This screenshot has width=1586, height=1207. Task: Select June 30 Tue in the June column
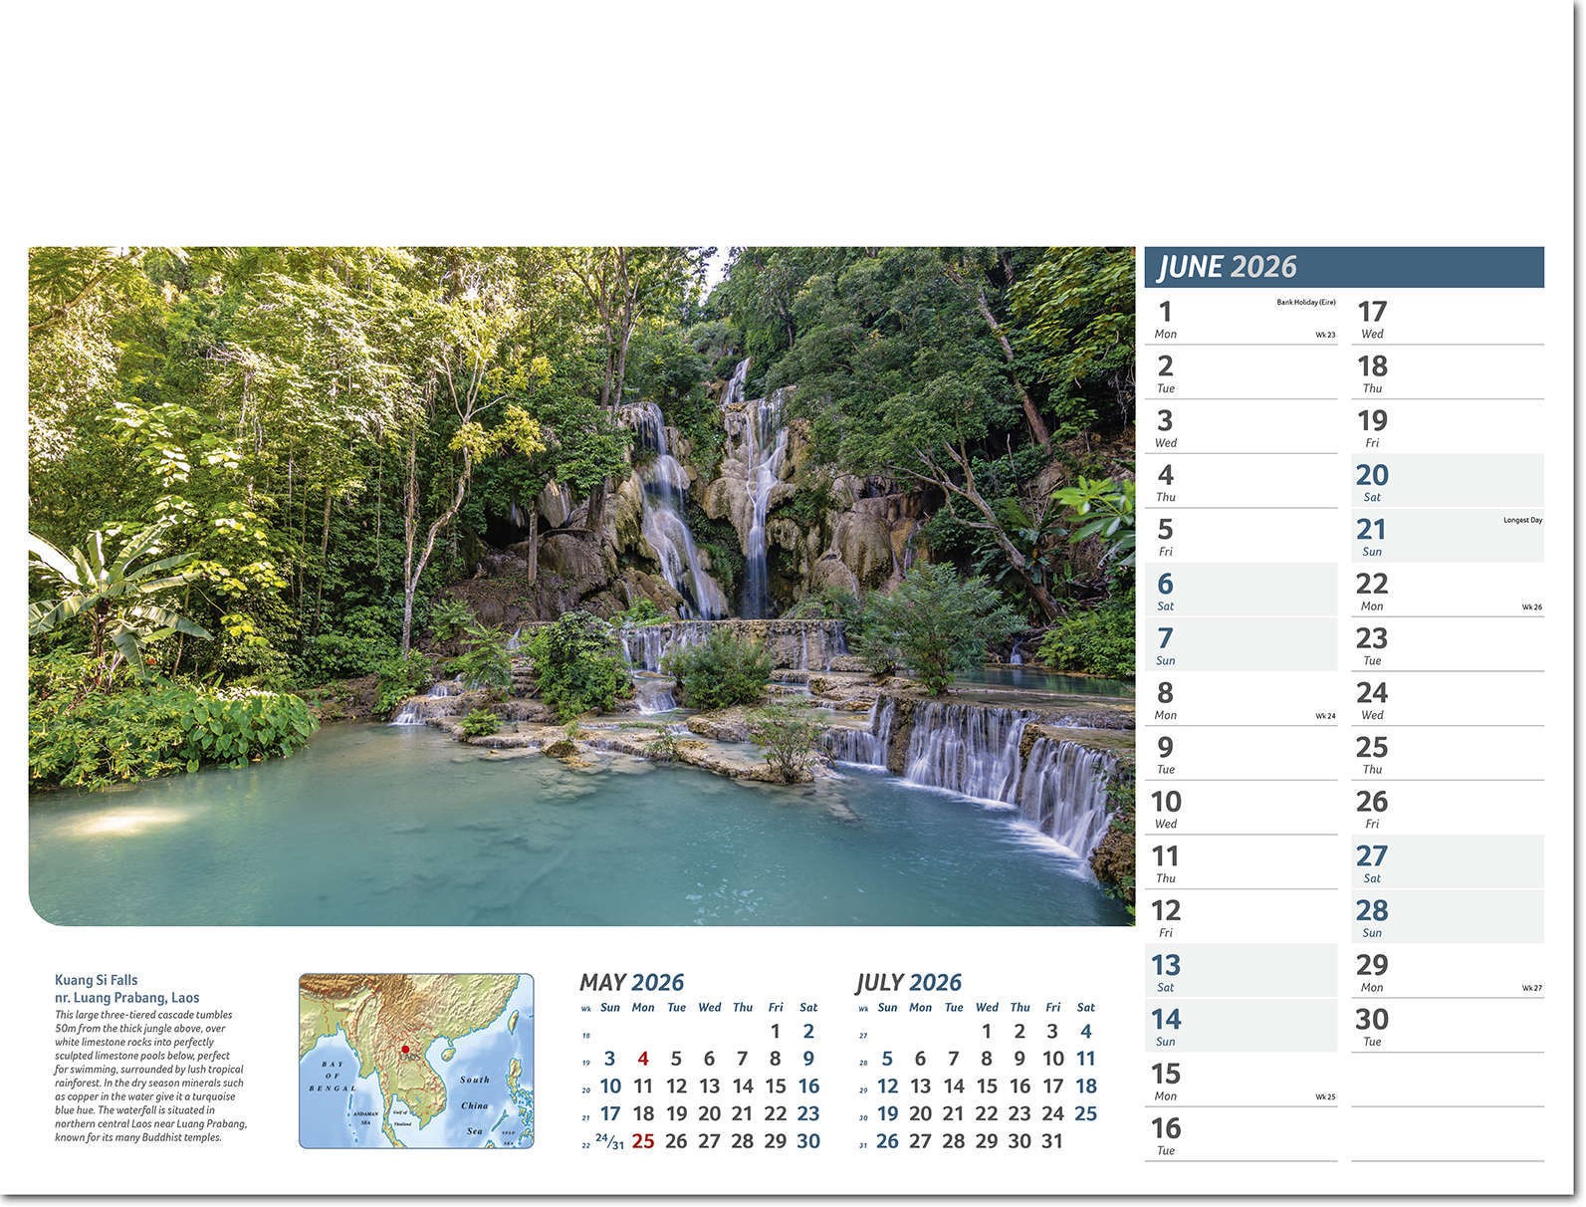coord(1447,1026)
